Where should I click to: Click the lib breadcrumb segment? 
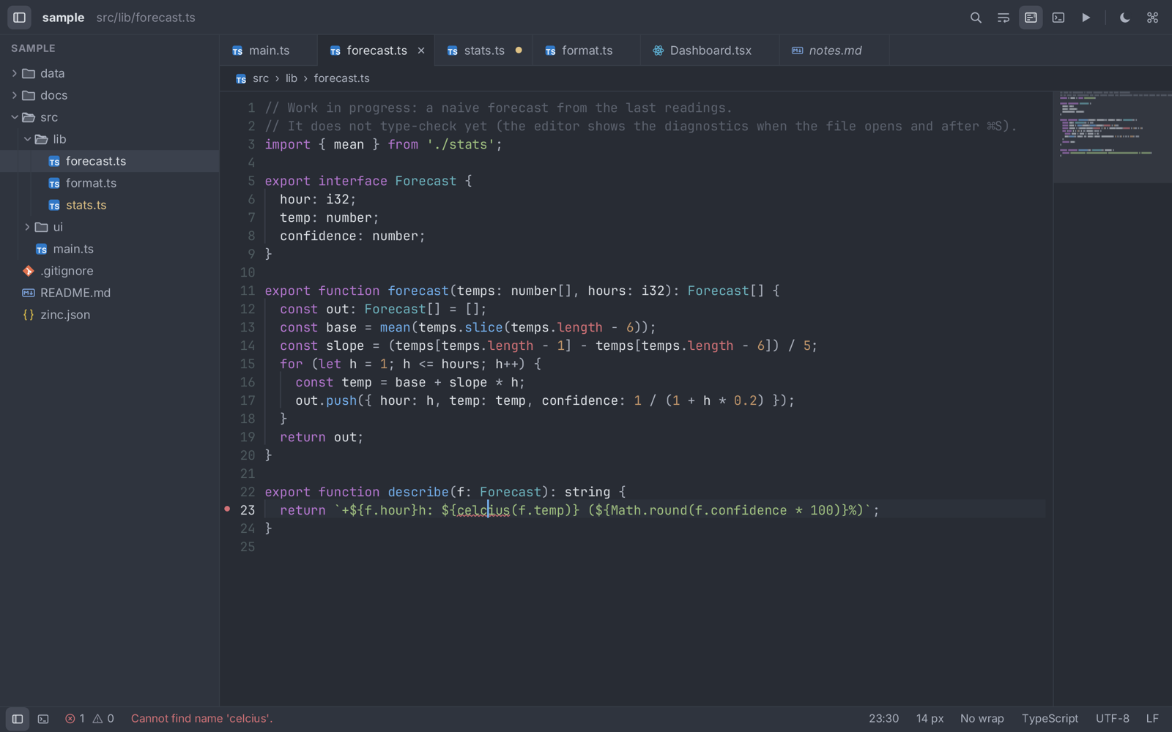pos(292,78)
